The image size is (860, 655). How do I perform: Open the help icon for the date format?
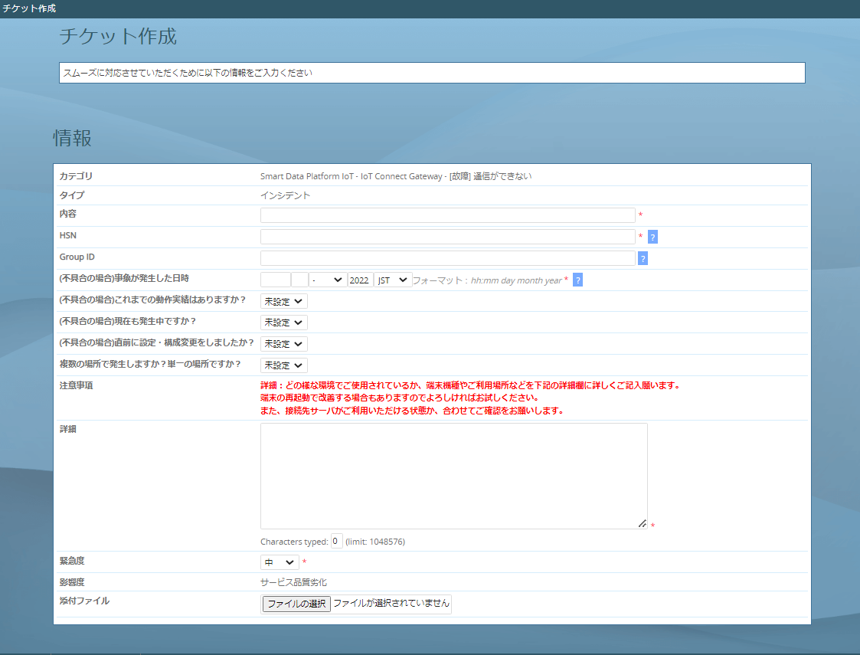click(577, 280)
